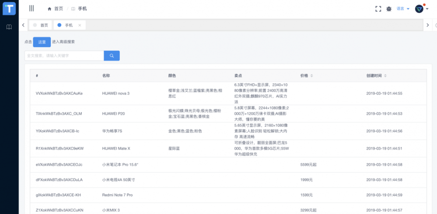Click timestamp 2019-03-19 01:44:59
437x214 pixels.
pyautogui.click(x=385, y=195)
